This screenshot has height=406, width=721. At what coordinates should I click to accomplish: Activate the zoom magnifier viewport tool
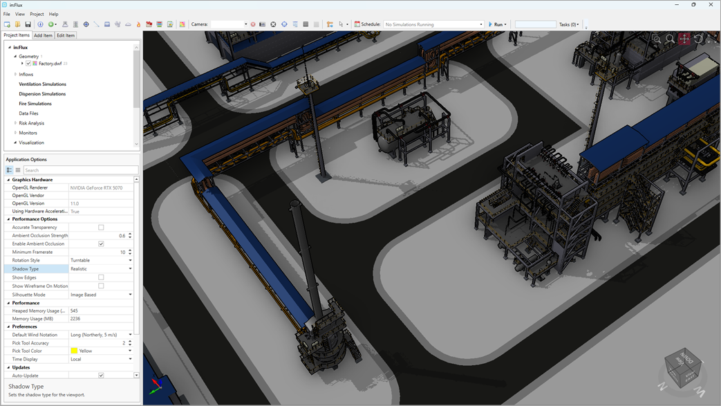[671, 39]
